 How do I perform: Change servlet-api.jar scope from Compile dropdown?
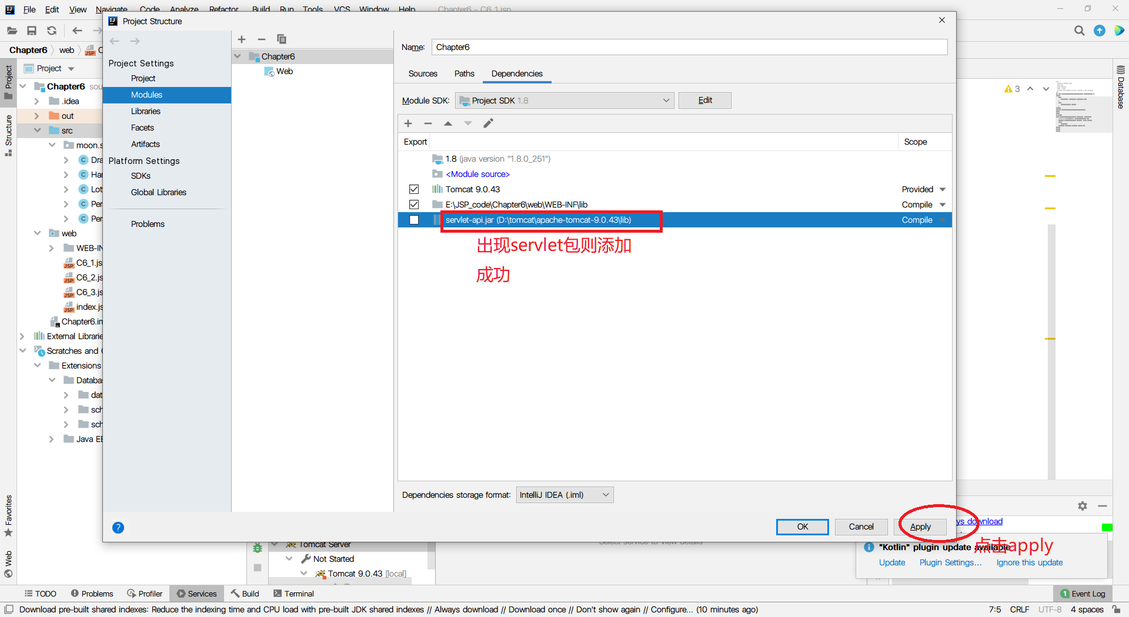tap(941, 220)
